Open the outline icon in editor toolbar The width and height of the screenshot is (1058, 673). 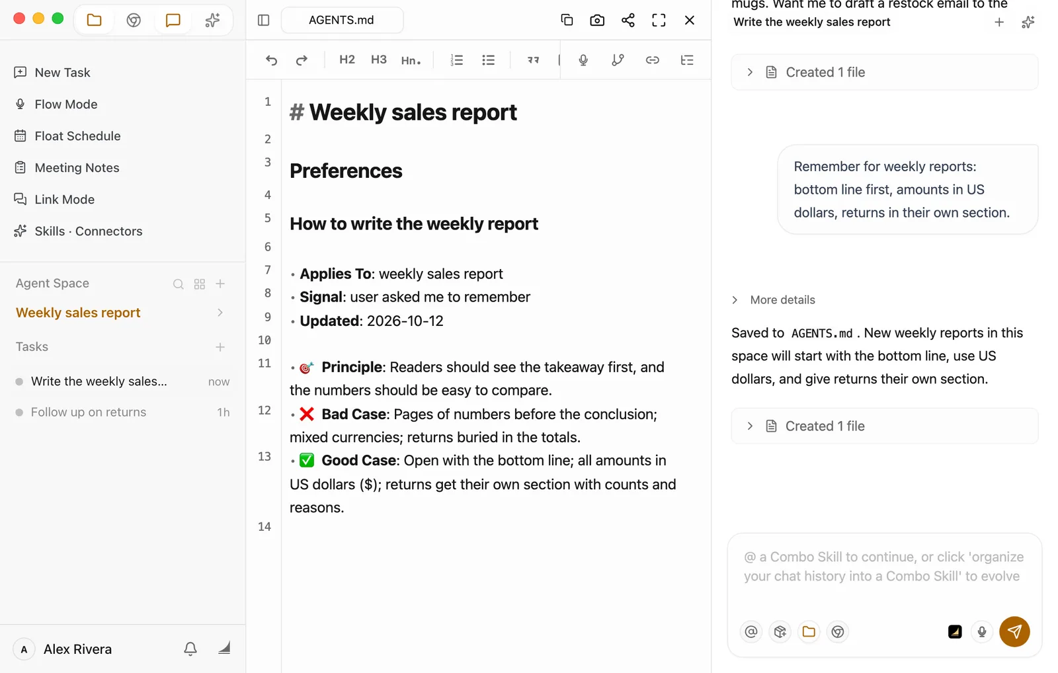point(687,60)
